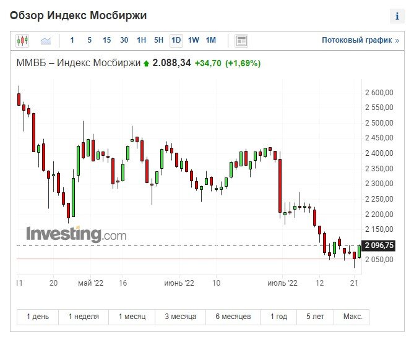This screenshot has width=414, height=337.
Task: Click the май '22 date label
Action: [90, 283]
